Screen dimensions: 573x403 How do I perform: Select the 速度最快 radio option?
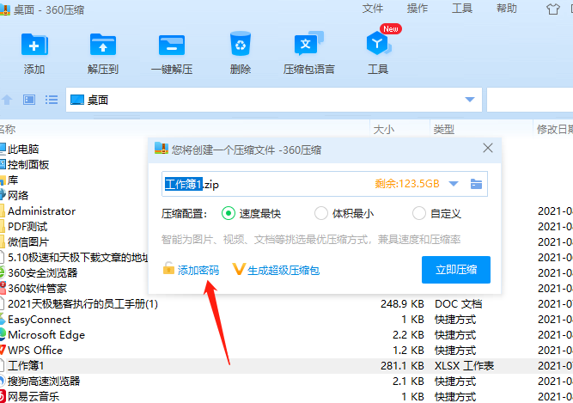[x=229, y=213]
